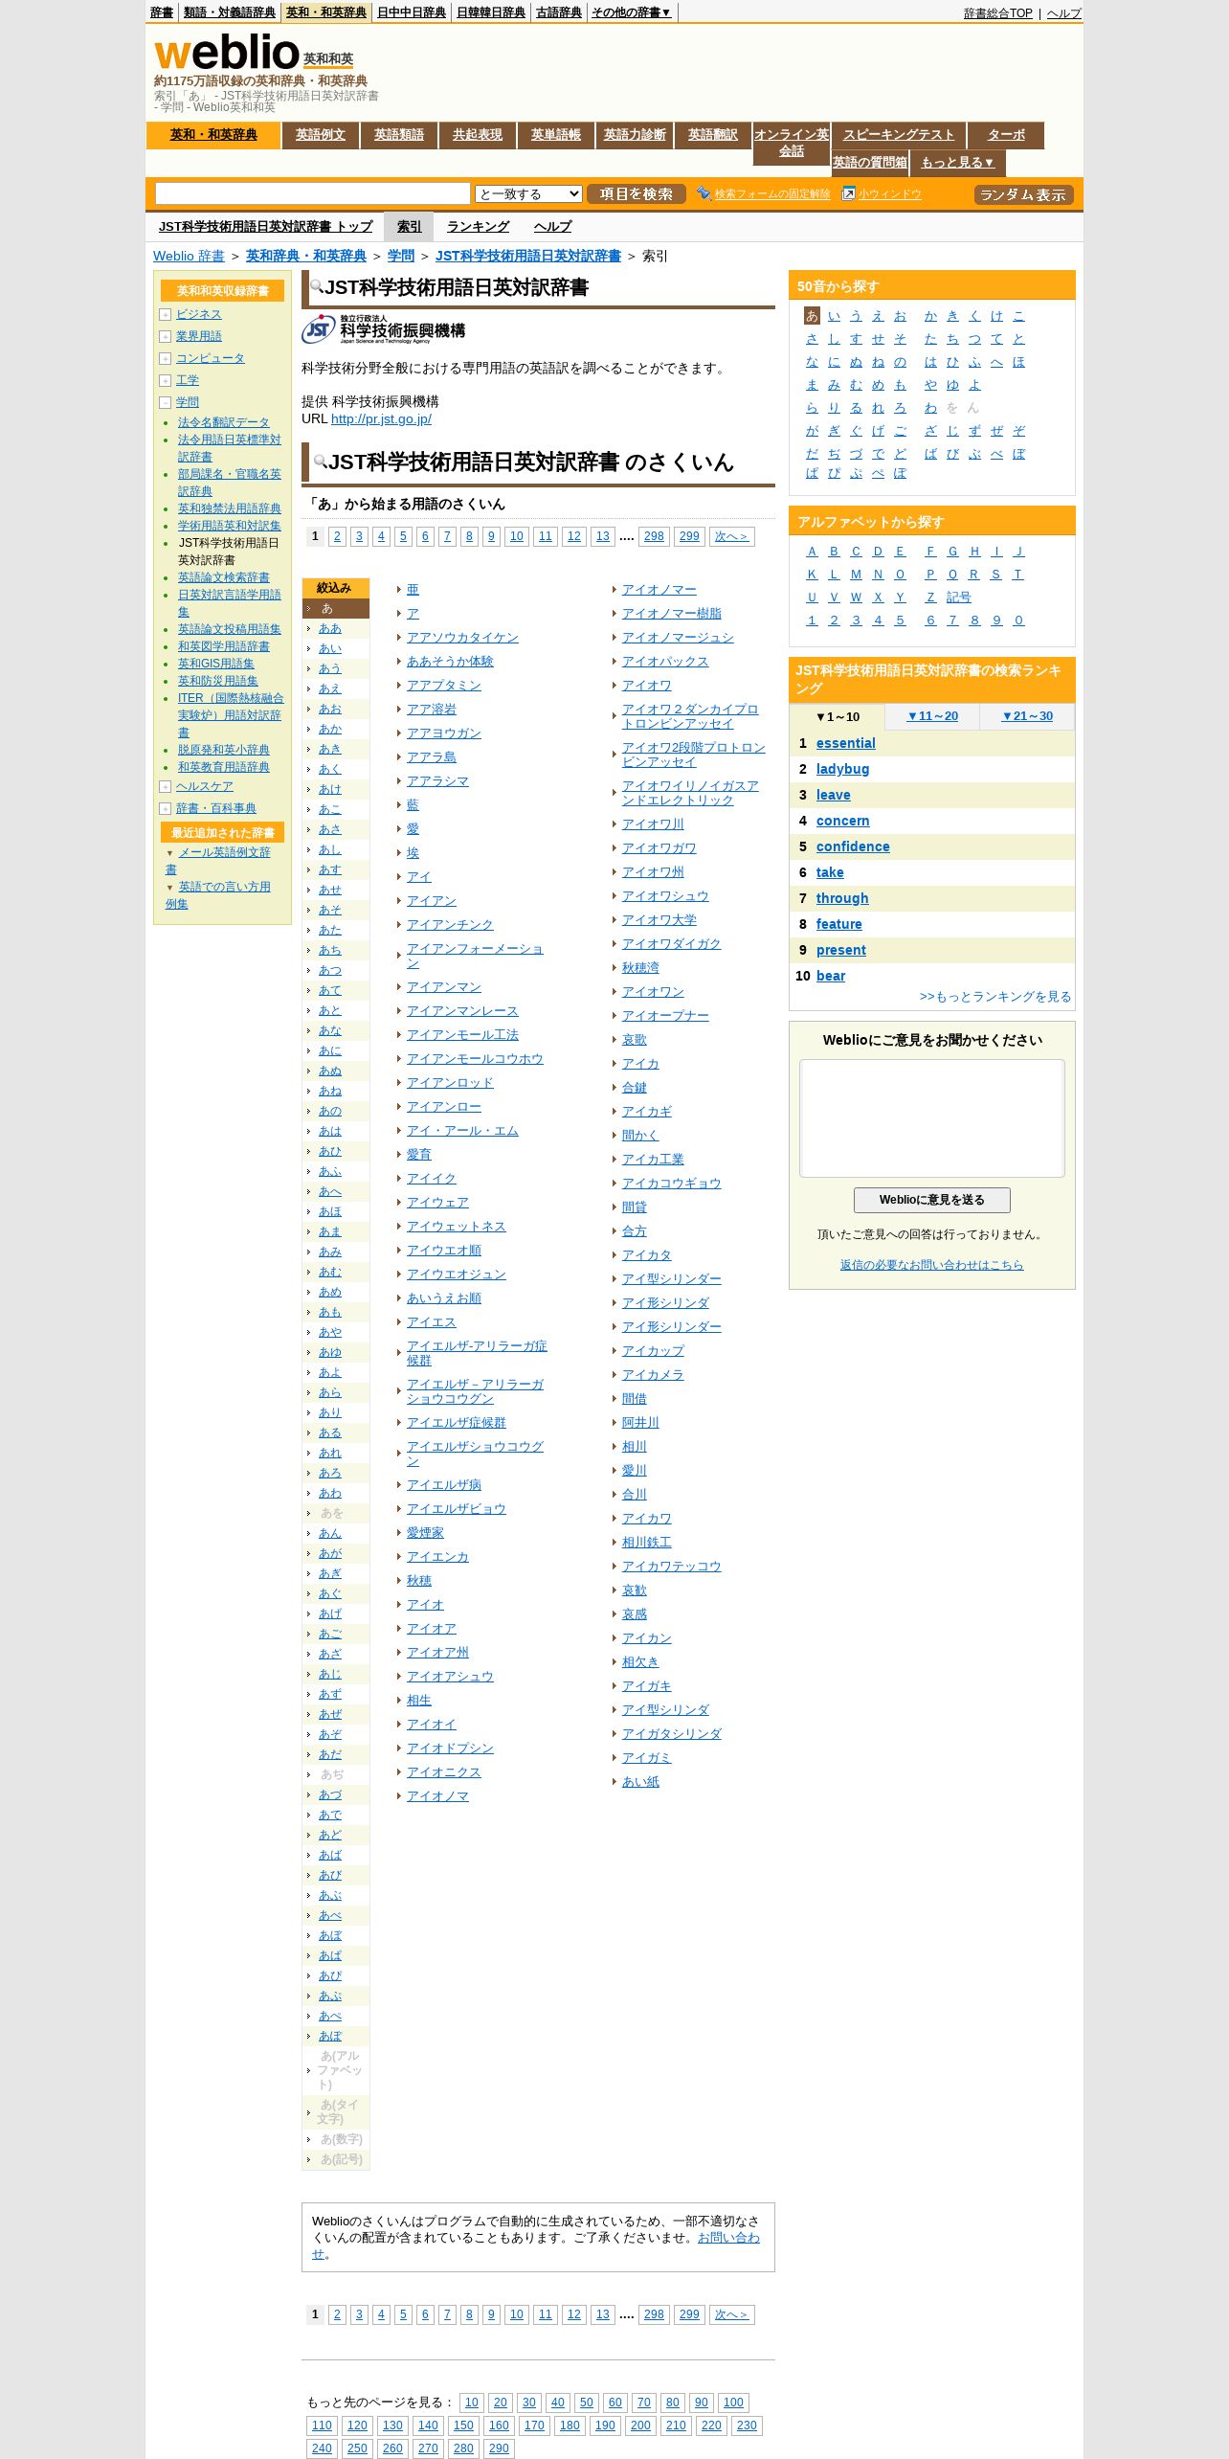1229x2459 pixels.
Task: Open ranking entry essential
Action: (846, 743)
